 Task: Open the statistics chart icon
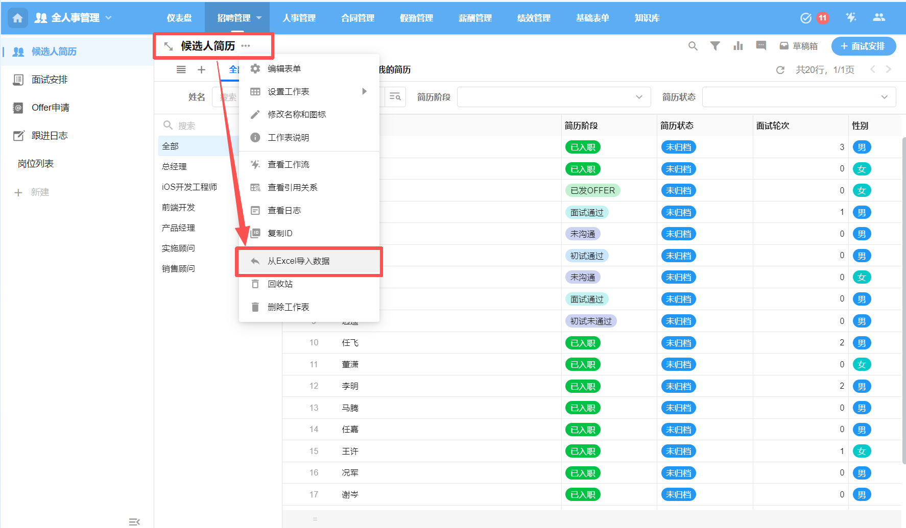pos(737,46)
